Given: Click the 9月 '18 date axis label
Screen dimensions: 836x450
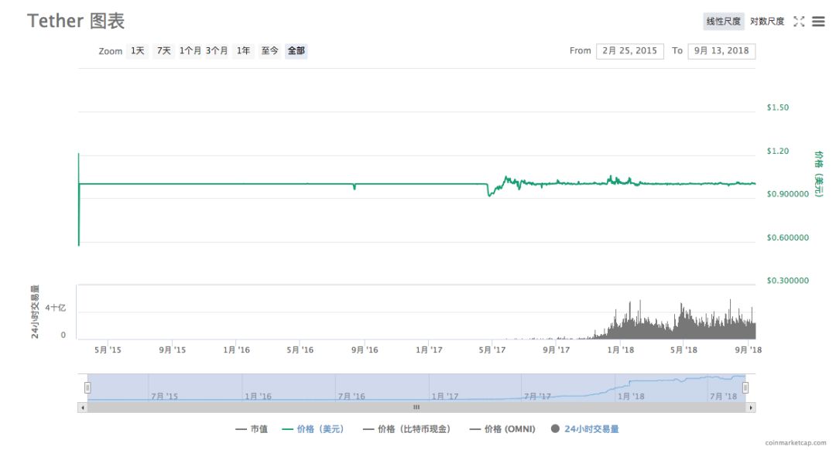Looking at the screenshot, I should click(748, 350).
